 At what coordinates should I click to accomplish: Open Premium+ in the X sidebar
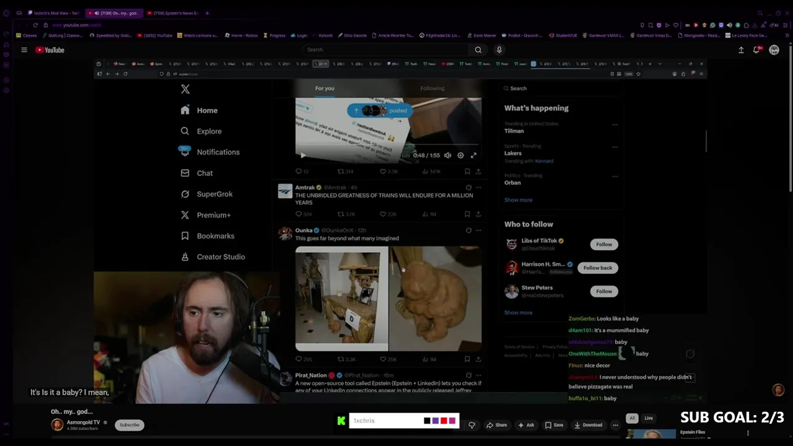(x=205, y=215)
